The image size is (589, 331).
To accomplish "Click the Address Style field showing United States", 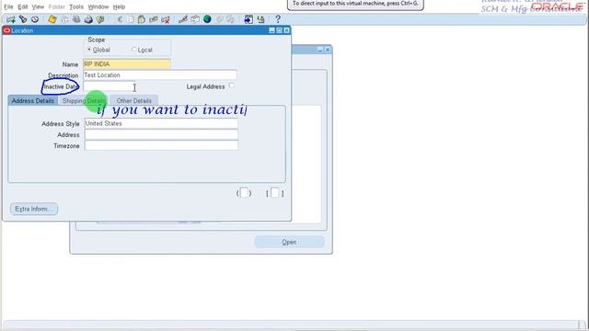I will [x=161, y=123].
